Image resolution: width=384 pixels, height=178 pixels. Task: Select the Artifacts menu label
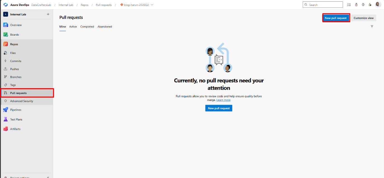(x=15, y=129)
